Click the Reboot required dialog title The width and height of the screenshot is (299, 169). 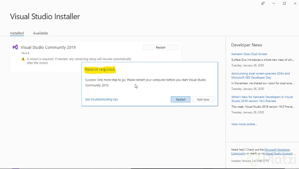[100, 69]
